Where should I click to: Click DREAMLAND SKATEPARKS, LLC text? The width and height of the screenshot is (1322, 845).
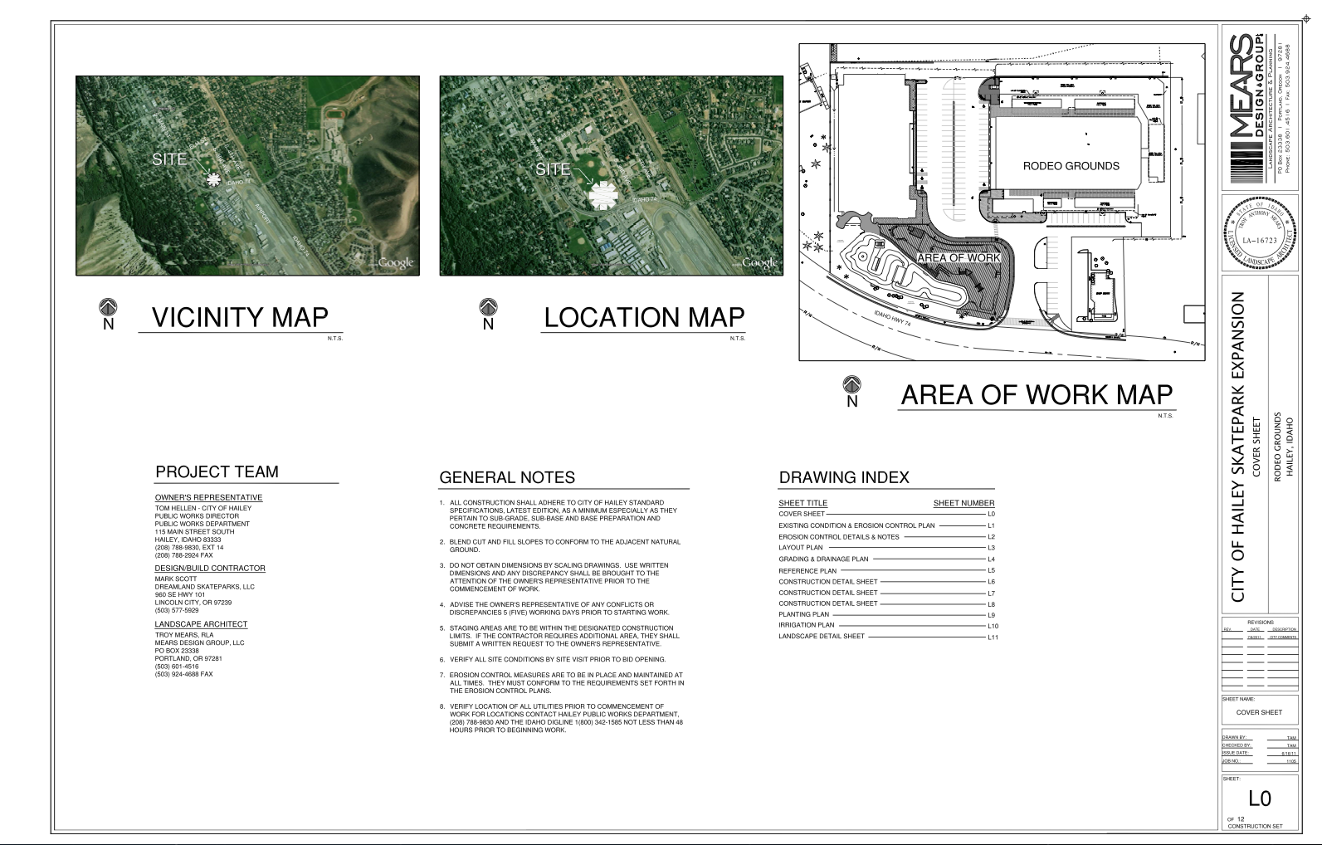point(205,587)
